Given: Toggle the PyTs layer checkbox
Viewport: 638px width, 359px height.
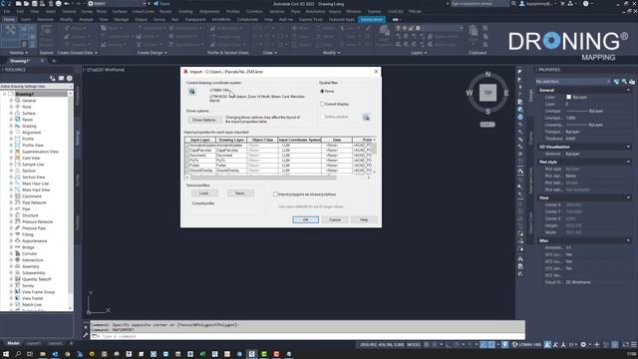Looking at the screenshot, I should point(187,161).
